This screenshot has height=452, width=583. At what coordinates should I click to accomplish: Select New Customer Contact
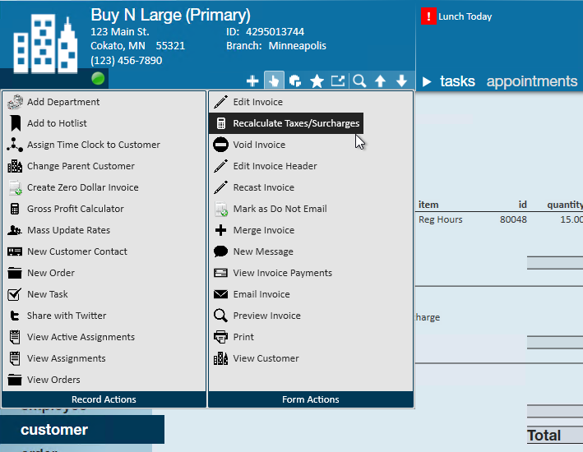pyautogui.click(x=104, y=251)
